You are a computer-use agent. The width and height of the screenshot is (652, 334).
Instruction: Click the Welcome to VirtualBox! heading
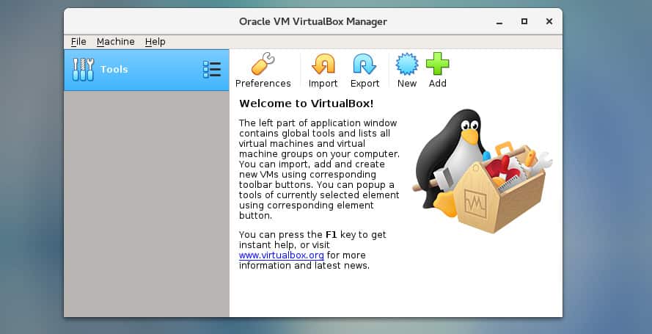(306, 104)
